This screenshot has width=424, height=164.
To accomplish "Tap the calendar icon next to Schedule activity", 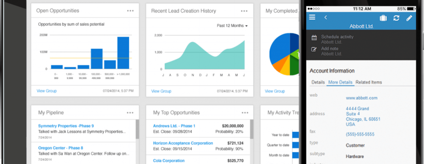I will (314, 38).
